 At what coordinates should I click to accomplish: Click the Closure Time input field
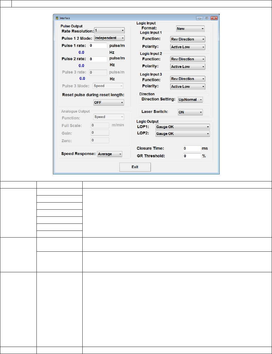tap(192, 148)
